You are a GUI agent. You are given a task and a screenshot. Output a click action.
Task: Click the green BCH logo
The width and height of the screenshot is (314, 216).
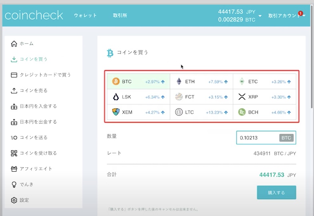[242, 112]
